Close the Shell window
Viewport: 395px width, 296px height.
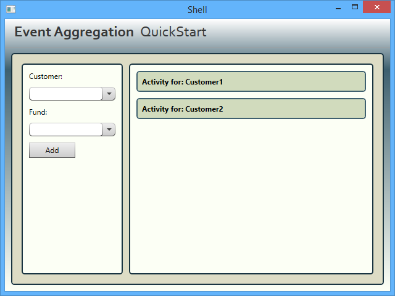(377, 7)
